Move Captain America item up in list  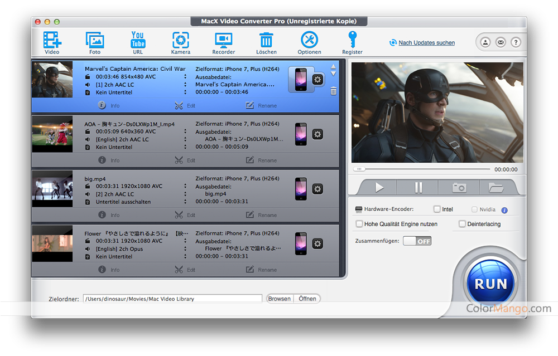pos(334,66)
